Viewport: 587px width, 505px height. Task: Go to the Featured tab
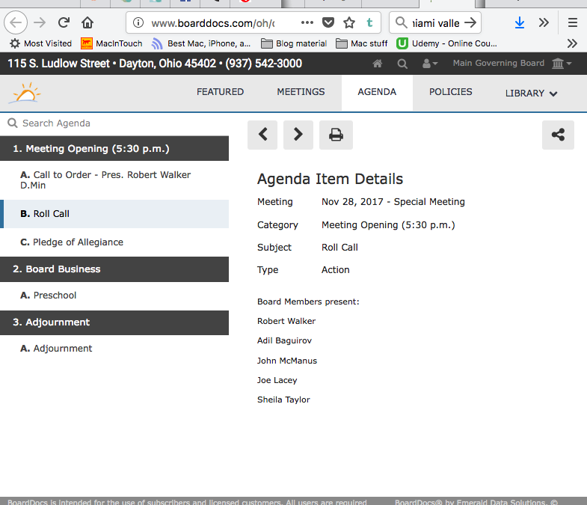[x=220, y=92]
